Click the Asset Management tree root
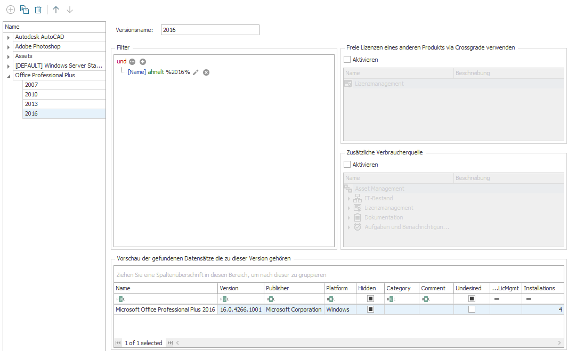This screenshot has height=351, width=568. click(x=379, y=189)
